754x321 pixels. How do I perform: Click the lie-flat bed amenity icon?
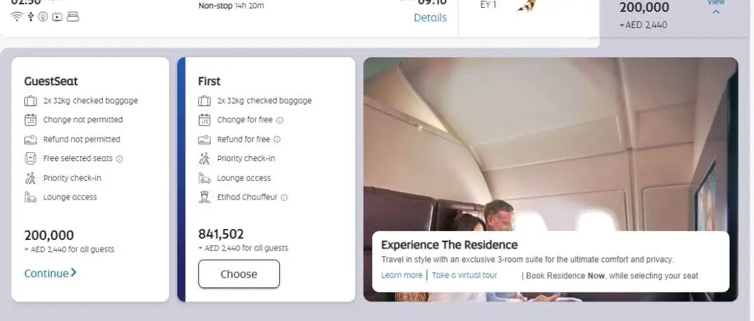coord(73,17)
